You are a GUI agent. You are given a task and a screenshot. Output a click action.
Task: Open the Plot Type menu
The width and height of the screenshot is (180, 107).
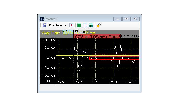[56, 25]
